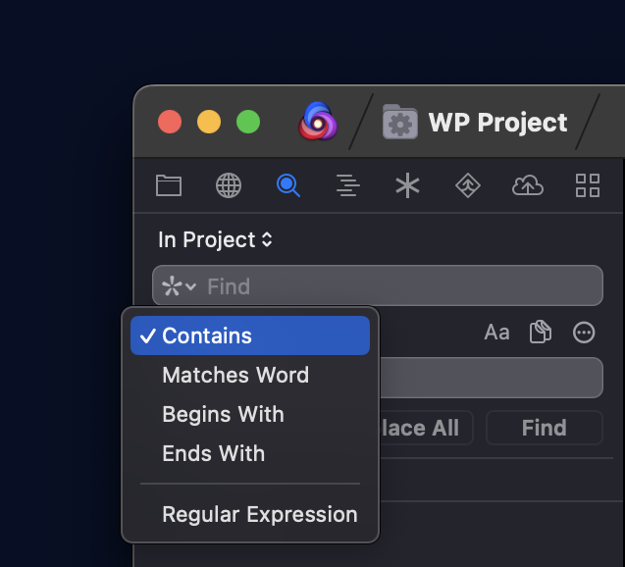The image size is (625, 567).
Task: Choose Regular Expression search mode
Action: 250,514
